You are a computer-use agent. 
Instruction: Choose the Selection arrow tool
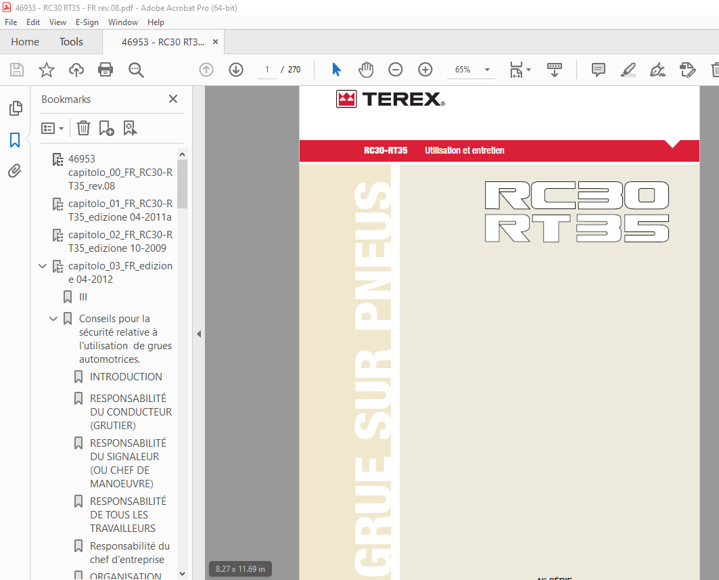pos(336,70)
